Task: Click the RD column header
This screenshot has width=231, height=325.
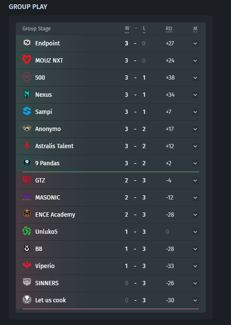Action: coord(169,29)
